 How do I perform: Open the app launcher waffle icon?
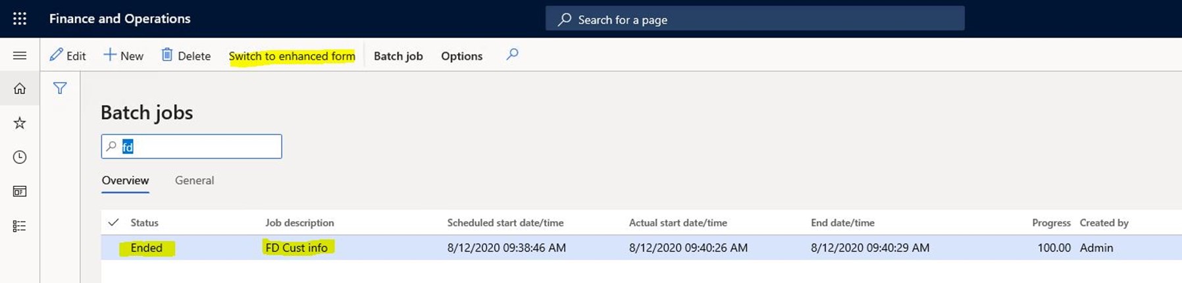coord(20,18)
